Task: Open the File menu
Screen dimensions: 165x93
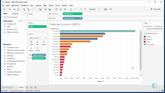Action: [x=3, y=5]
